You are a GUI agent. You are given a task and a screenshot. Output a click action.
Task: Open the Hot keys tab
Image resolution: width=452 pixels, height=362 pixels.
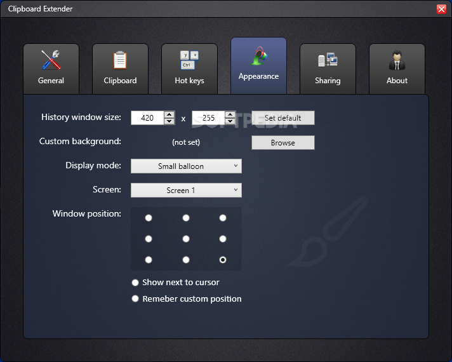189,69
